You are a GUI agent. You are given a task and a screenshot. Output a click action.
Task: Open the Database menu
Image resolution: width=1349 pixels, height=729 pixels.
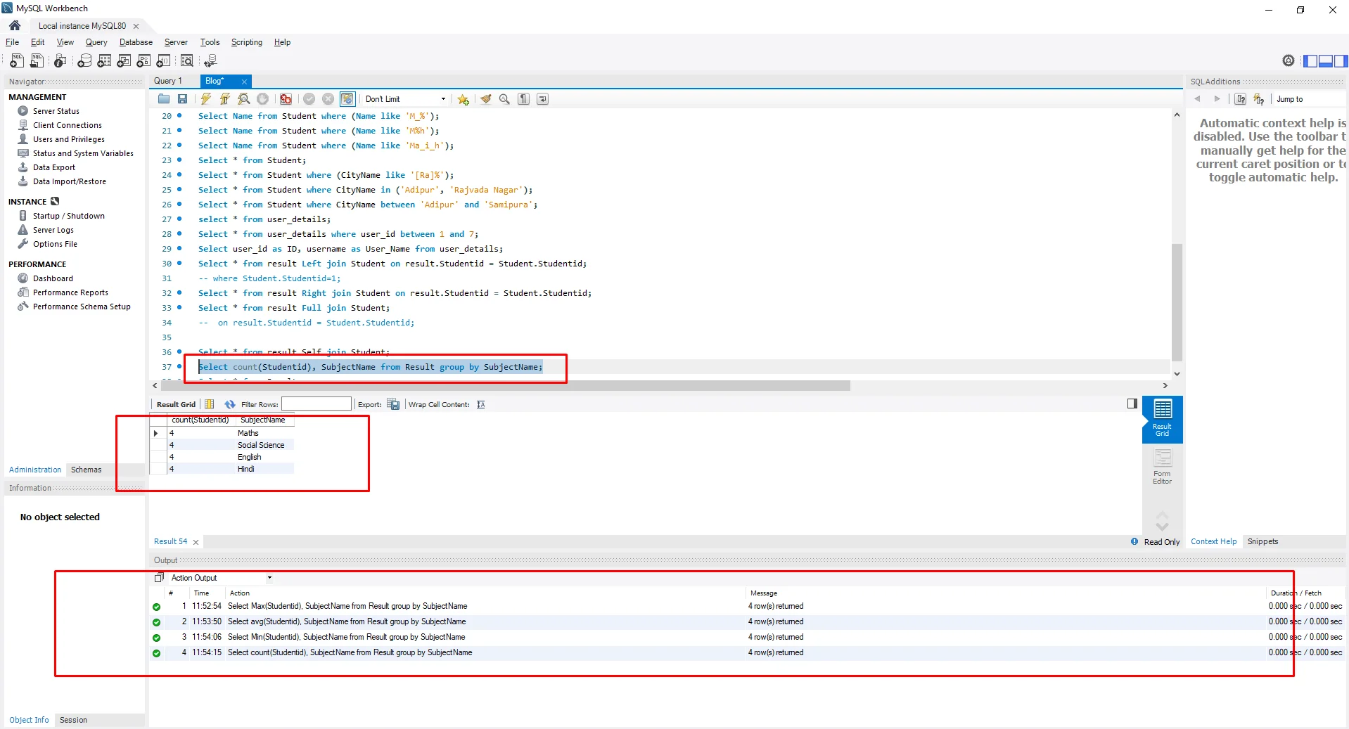click(136, 42)
